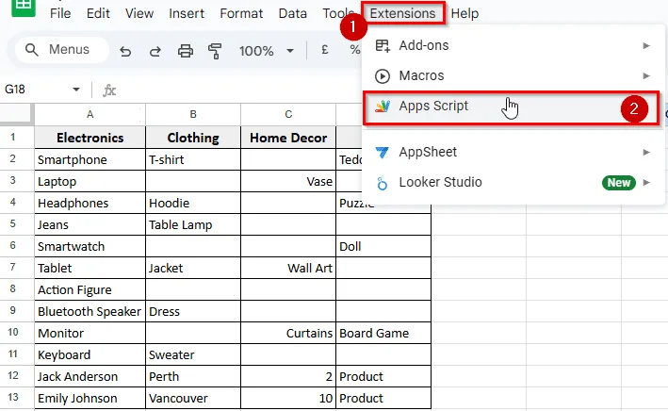The image size is (668, 411).
Task: Click the print icon
Action: [186, 51]
